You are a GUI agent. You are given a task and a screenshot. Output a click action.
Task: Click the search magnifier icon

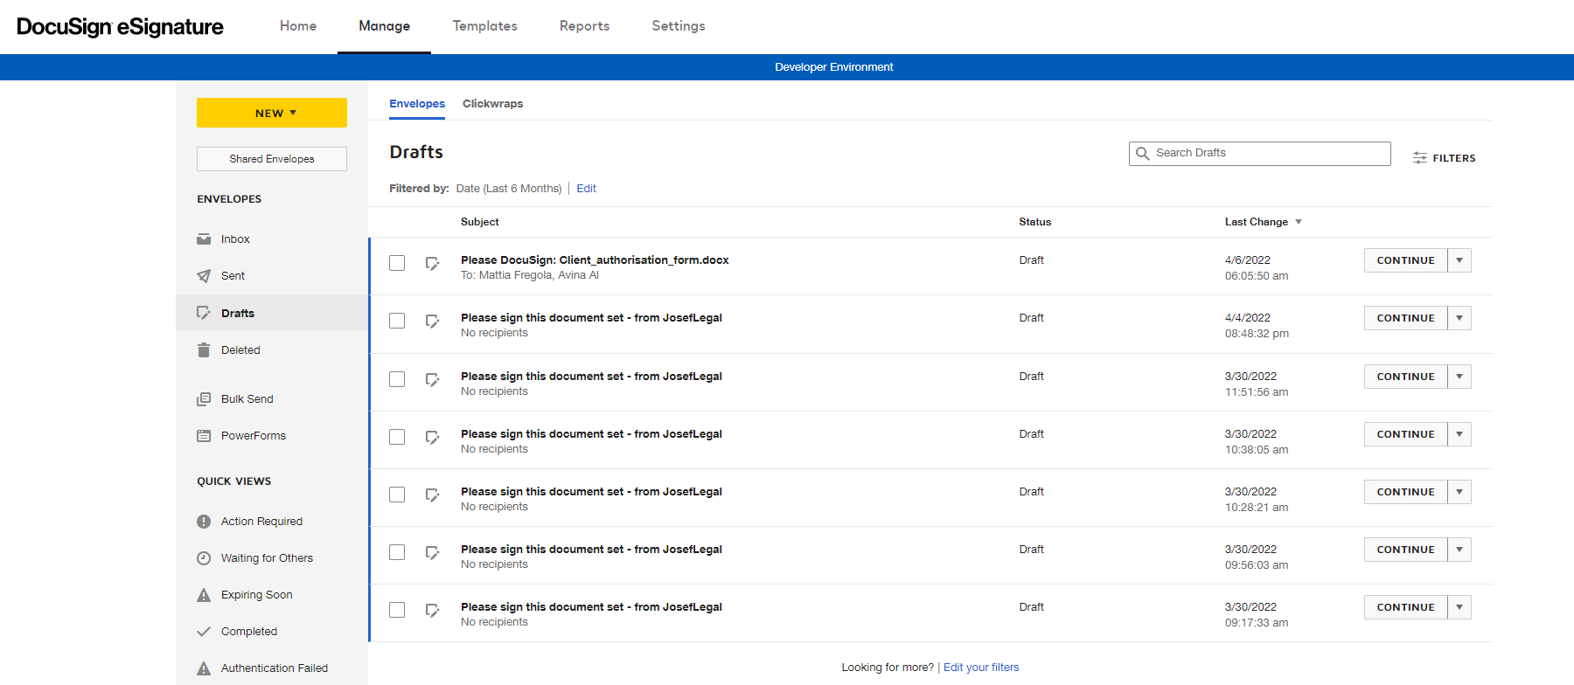coord(1142,154)
